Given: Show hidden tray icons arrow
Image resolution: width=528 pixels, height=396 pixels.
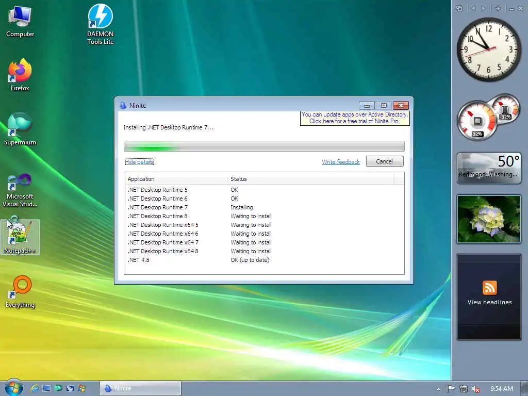Looking at the screenshot, I should 438,389.
